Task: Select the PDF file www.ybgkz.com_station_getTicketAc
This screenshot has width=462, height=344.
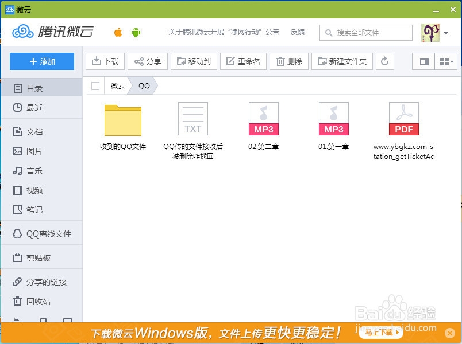Action: pos(403,131)
